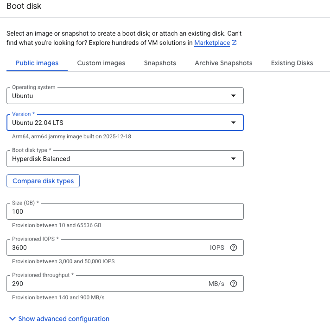Open the Boot disk type Hyperdisk Balanced dropdown
Viewport: 330px width, 334px height.
click(x=121, y=159)
